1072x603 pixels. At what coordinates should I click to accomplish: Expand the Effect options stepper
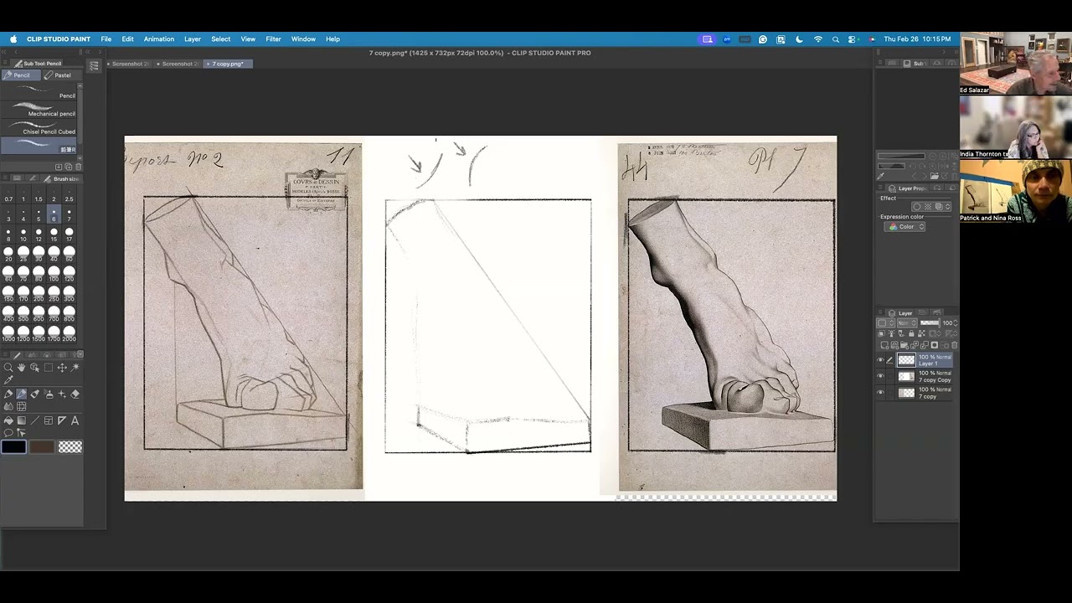point(948,207)
